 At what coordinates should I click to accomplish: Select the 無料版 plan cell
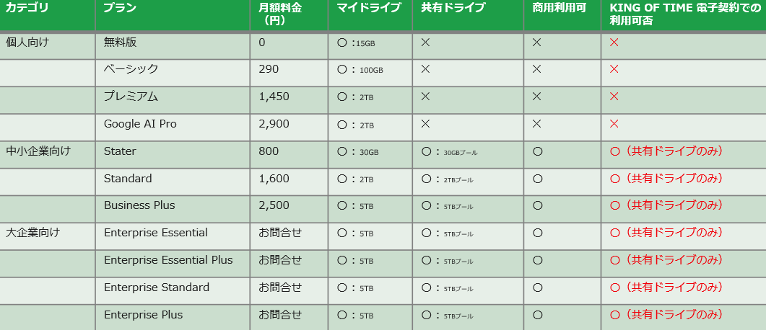pyautogui.click(x=120, y=43)
